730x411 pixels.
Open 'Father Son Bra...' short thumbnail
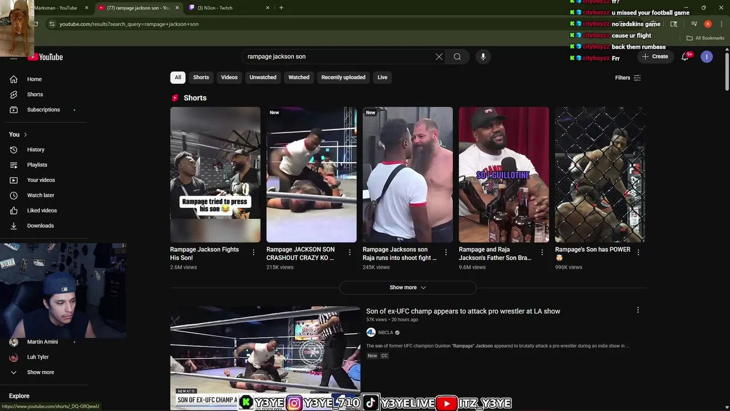[504, 175]
